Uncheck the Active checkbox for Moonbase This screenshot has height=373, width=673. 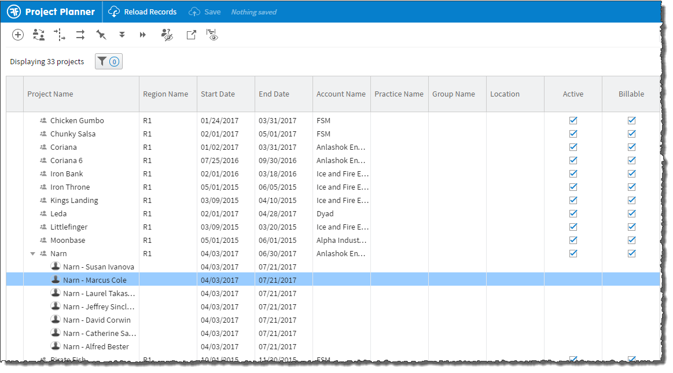pos(573,241)
